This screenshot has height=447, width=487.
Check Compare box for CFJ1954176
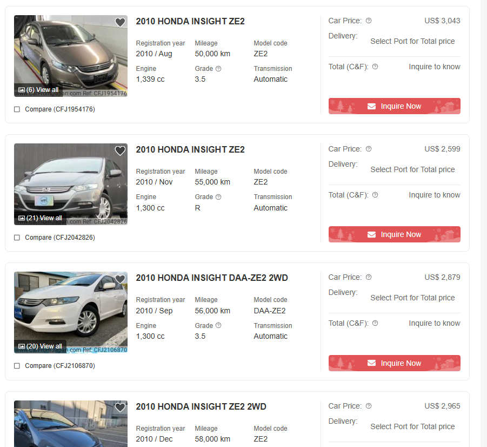pyautogui.click(x=17, y=109)
